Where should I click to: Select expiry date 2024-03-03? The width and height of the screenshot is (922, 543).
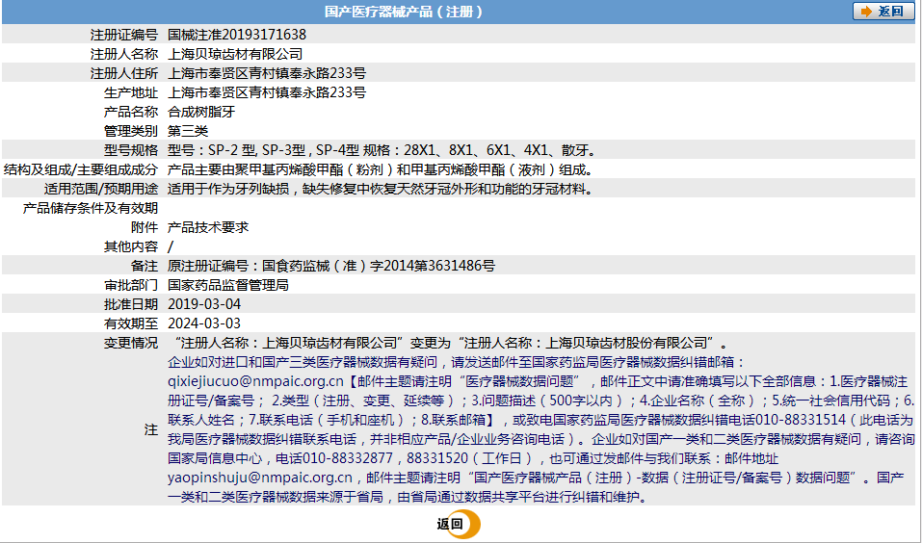[204, 323]
